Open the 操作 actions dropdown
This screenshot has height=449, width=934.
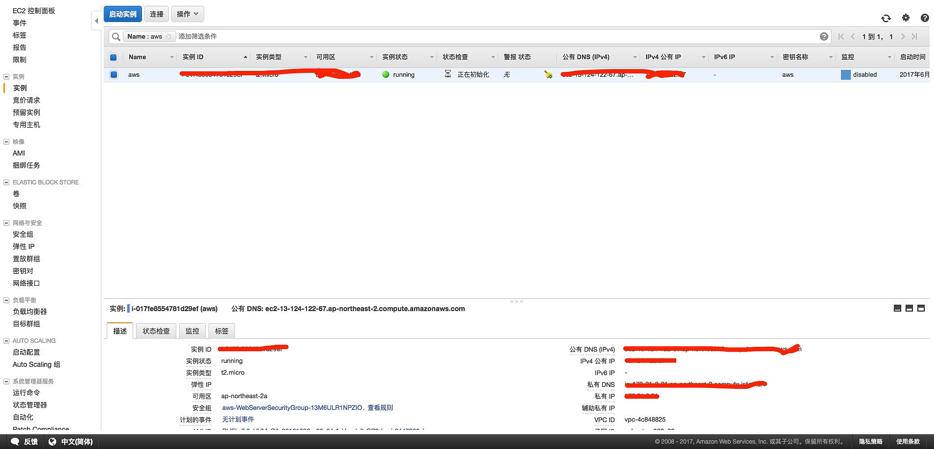(187, 14)
